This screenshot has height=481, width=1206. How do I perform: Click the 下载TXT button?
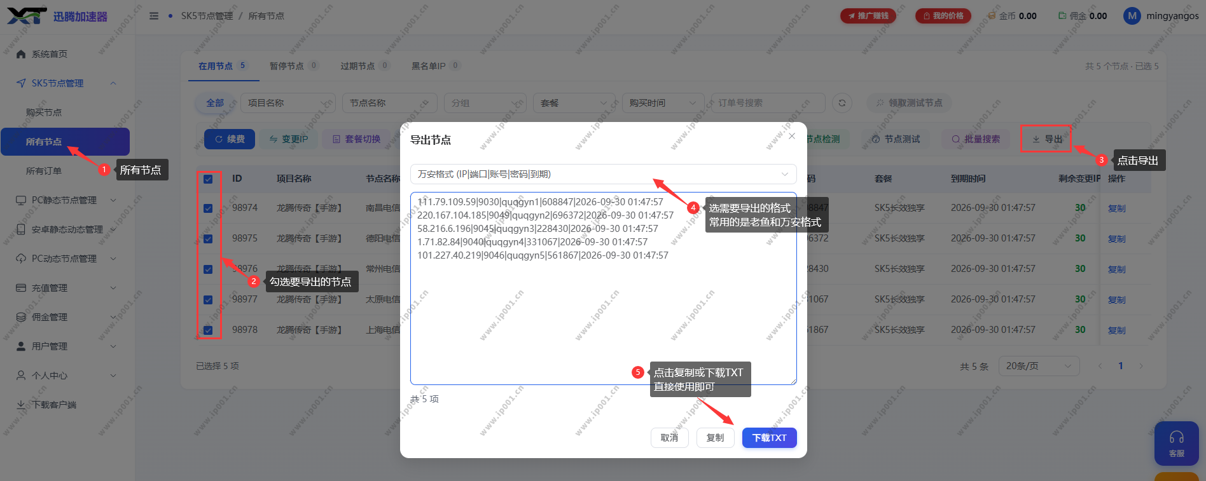point(769,438)
